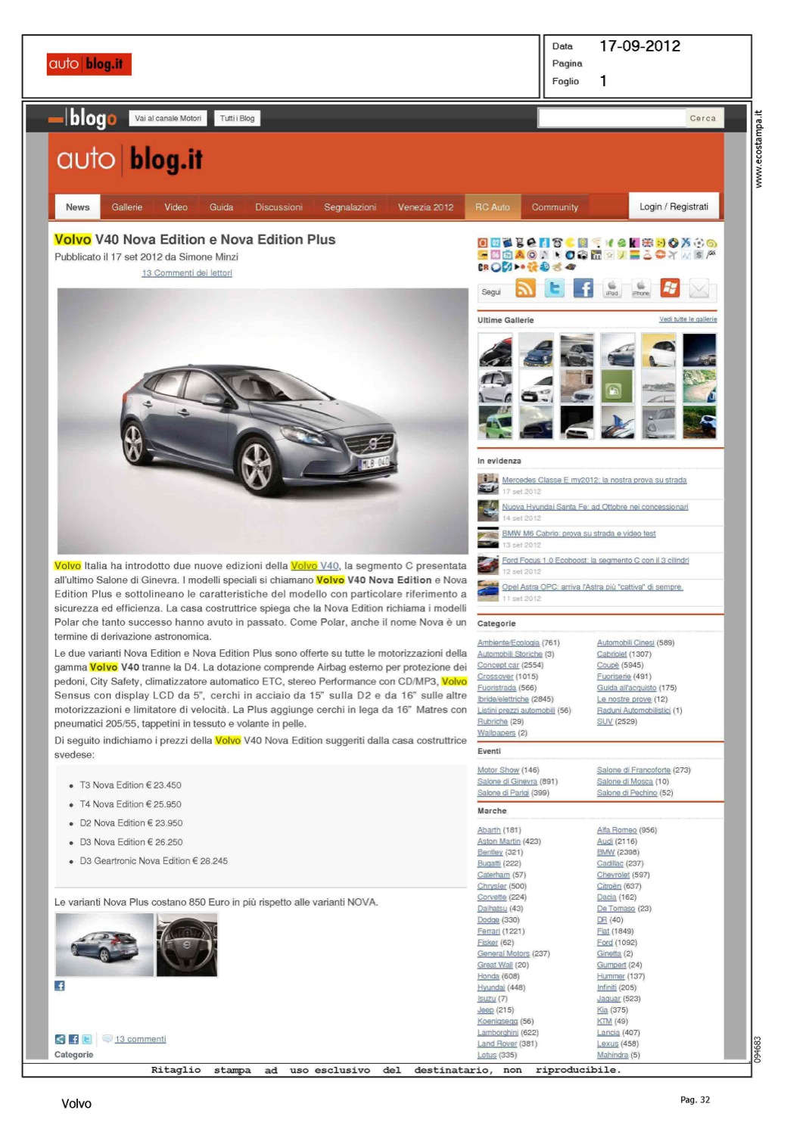This screenshot has width=809, height=1135.
Task: Open the Mercedes Classe E article link
Action: (594, 480)
